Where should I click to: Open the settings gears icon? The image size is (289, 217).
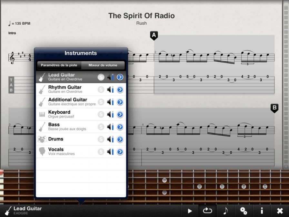coord(244,211)
